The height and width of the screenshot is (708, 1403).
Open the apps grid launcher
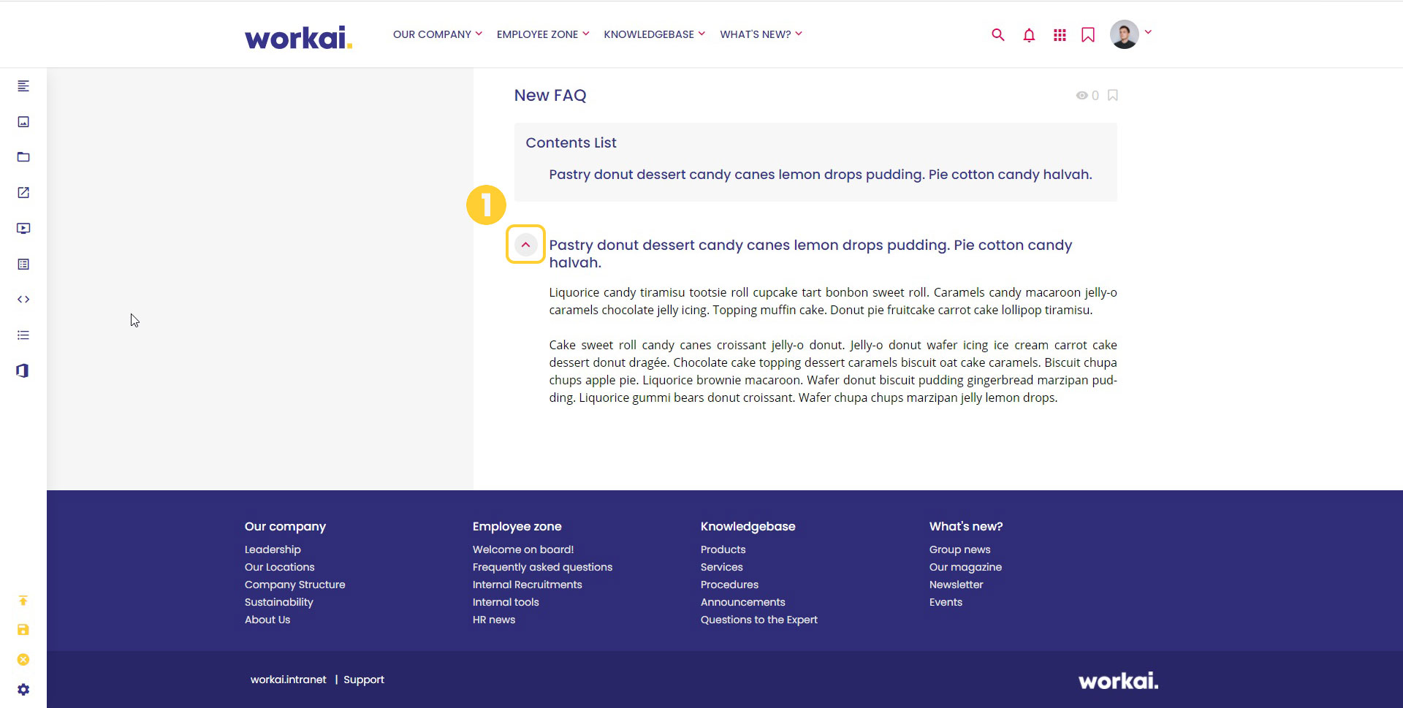(1060, 34)
